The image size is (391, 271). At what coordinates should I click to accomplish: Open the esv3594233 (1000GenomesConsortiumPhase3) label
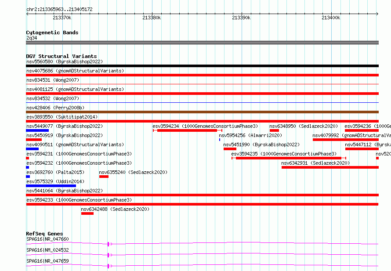click(79, 200)
